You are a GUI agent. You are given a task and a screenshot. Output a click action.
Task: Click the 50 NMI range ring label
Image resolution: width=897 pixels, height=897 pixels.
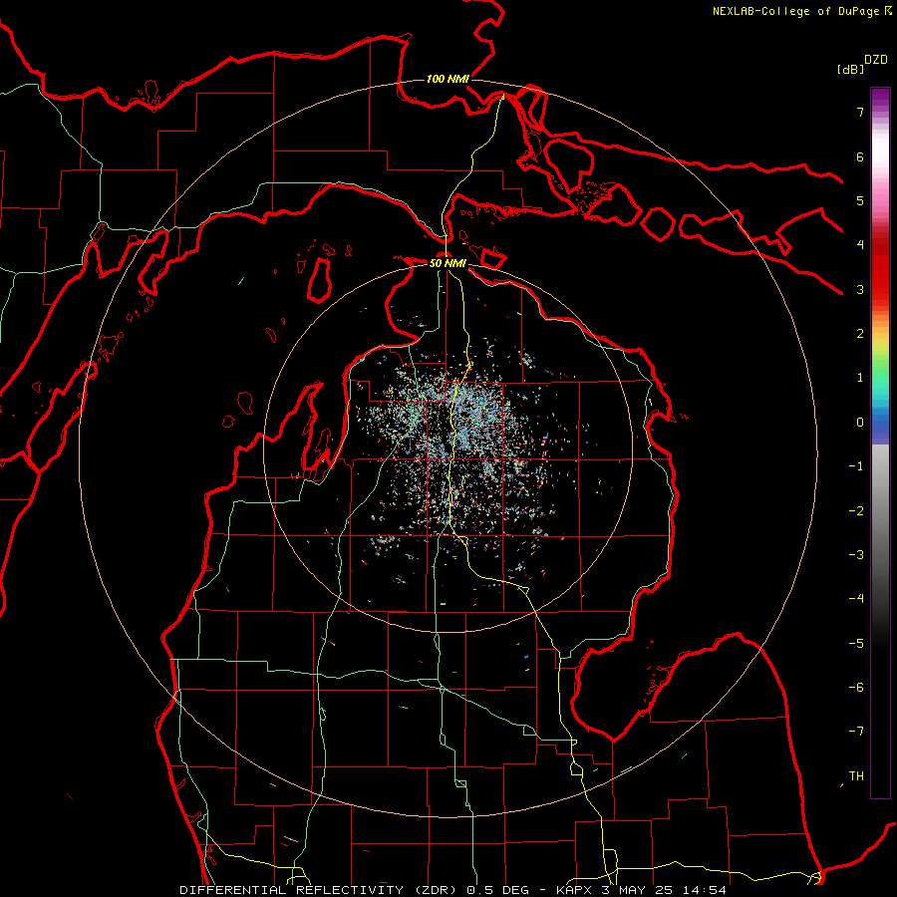pyautogui.click(x=448, y=263)
